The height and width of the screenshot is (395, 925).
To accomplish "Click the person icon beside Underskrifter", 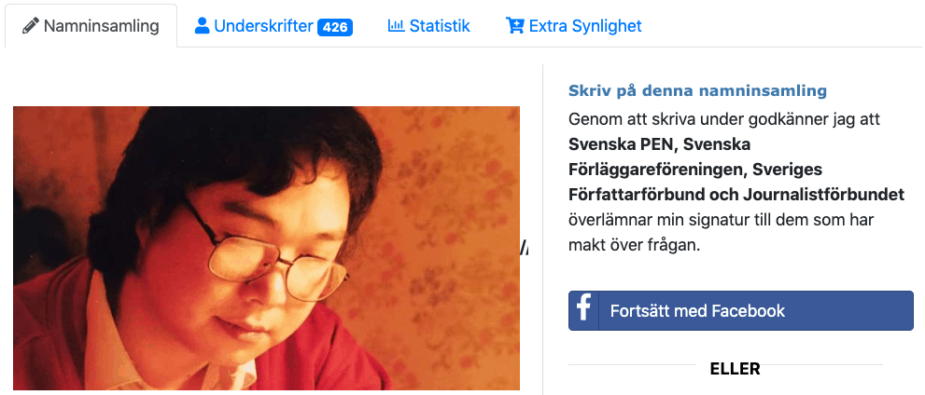I will click(x=202, y=26).
